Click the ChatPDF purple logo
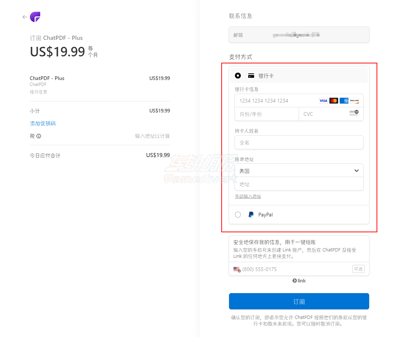 [x=35, y=17]
